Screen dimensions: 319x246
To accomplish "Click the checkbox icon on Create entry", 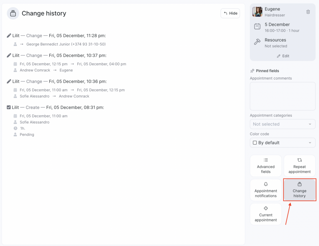I will click(9, 107).
